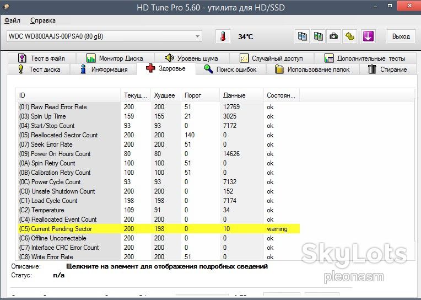Click the warning status in Current Pending Sector row

(x=277, y=229)
